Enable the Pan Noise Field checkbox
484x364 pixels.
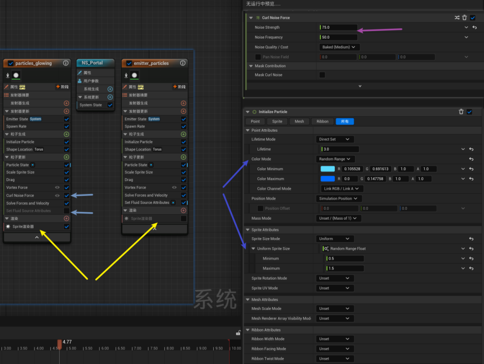[258, 57]
